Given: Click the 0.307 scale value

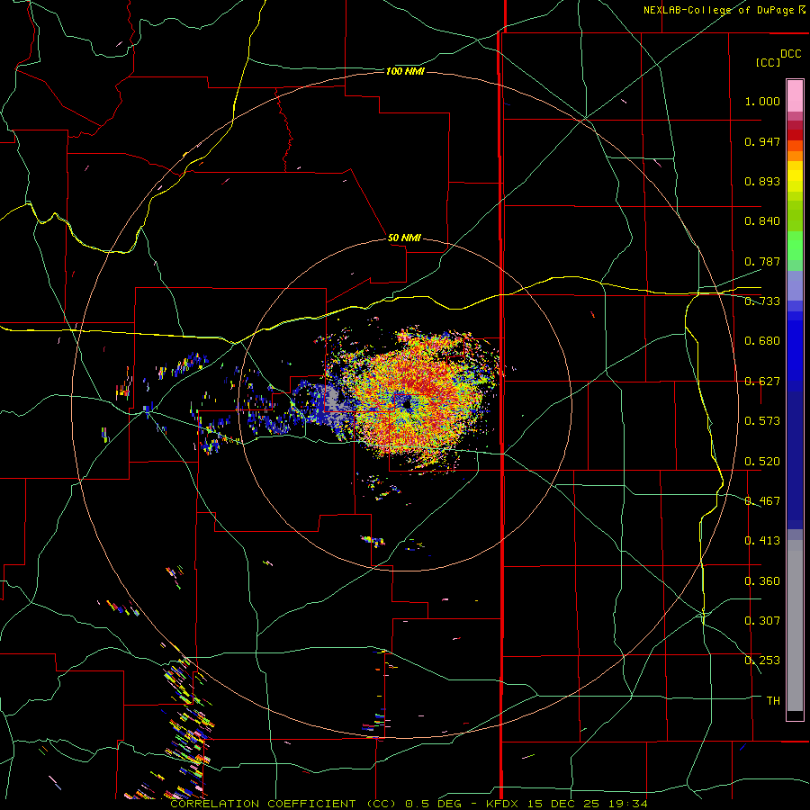Looking at the screenshot, I should [x=762, y=620].
